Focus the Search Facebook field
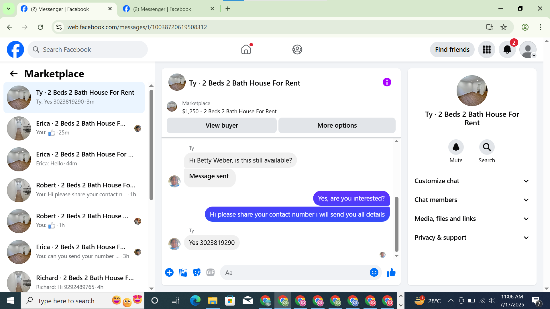This screenshot has width=550, height=309. [88, 49]
